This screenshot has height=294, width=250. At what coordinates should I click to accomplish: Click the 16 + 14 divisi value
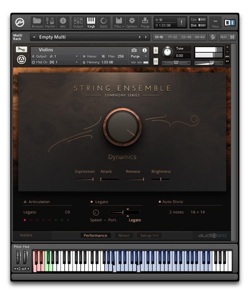pyautogui.click(x=198, y=212)
